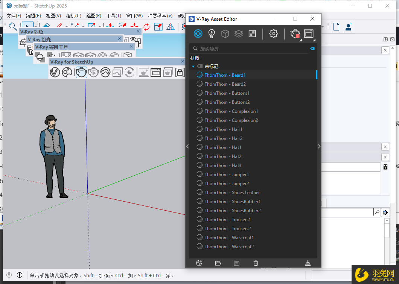Open the Textures checker tab in Asset Editor

(252, 33)
